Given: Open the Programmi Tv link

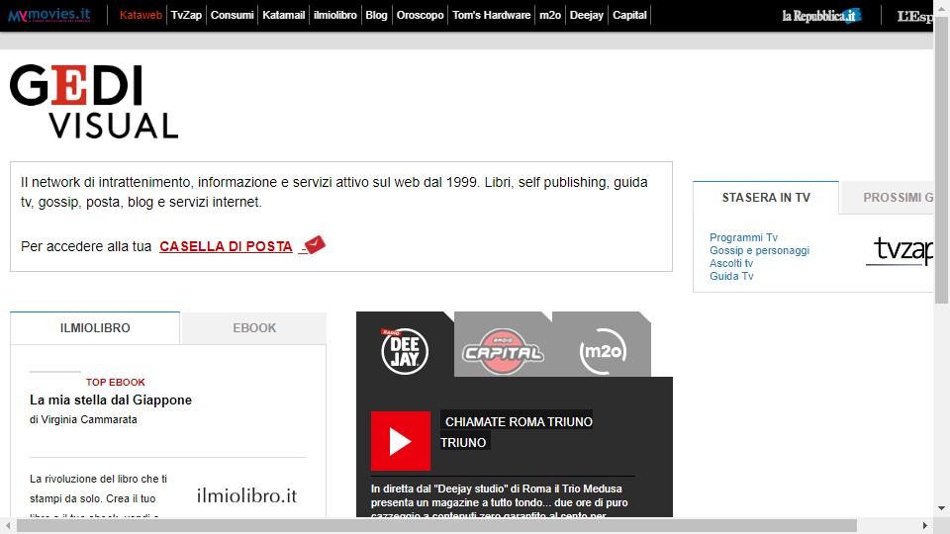Looking at the screenshot, I should click(x=743, y=237).
